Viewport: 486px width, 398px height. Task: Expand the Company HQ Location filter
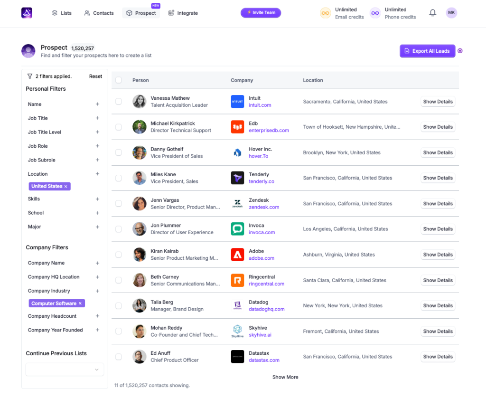coord(97,277)
